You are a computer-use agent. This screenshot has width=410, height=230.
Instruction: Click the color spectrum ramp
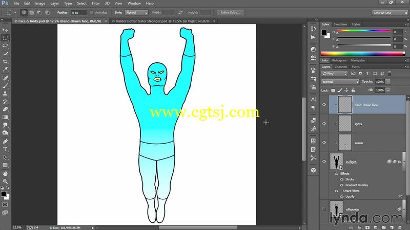(x=363, y=54)
